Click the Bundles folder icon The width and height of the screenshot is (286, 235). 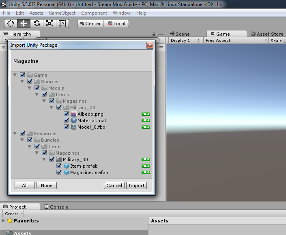37,140
